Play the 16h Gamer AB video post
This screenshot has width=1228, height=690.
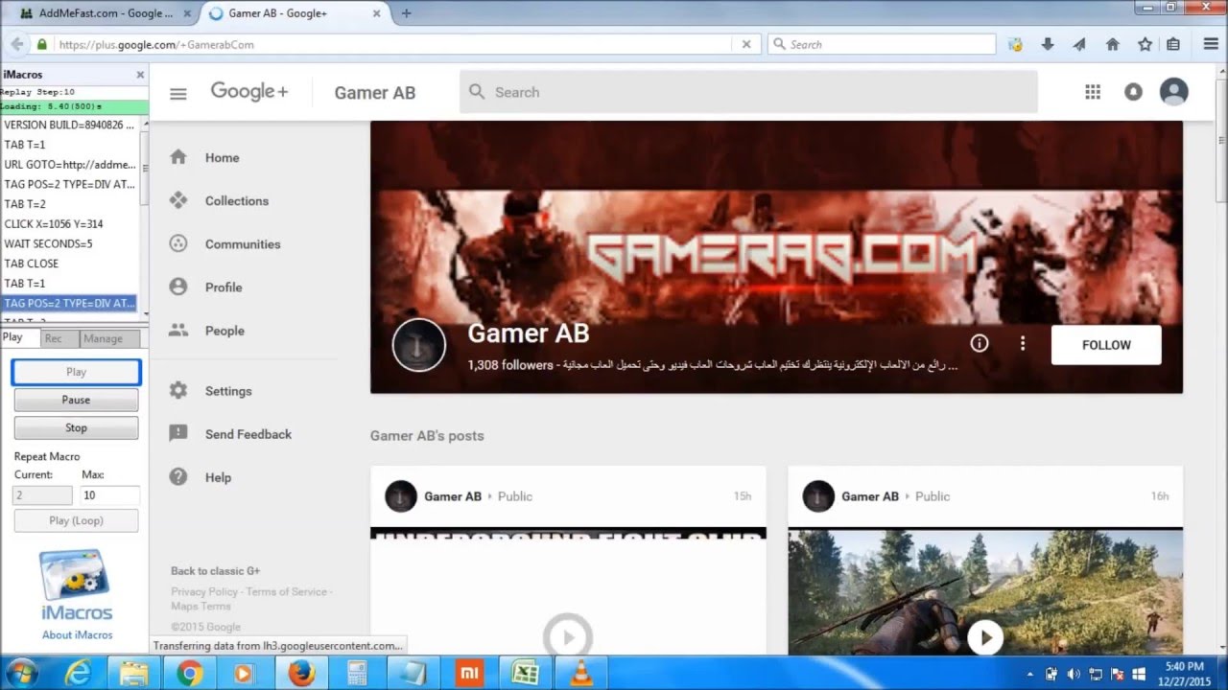tap(985, 637)
